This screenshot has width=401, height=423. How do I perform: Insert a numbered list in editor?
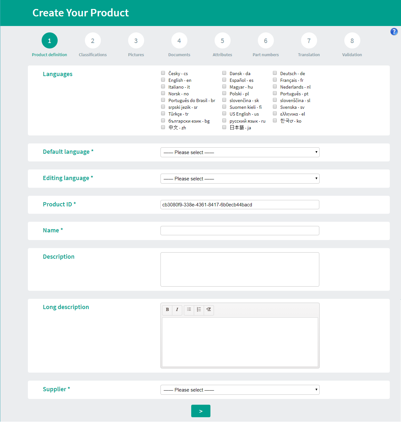pos(199,310)
